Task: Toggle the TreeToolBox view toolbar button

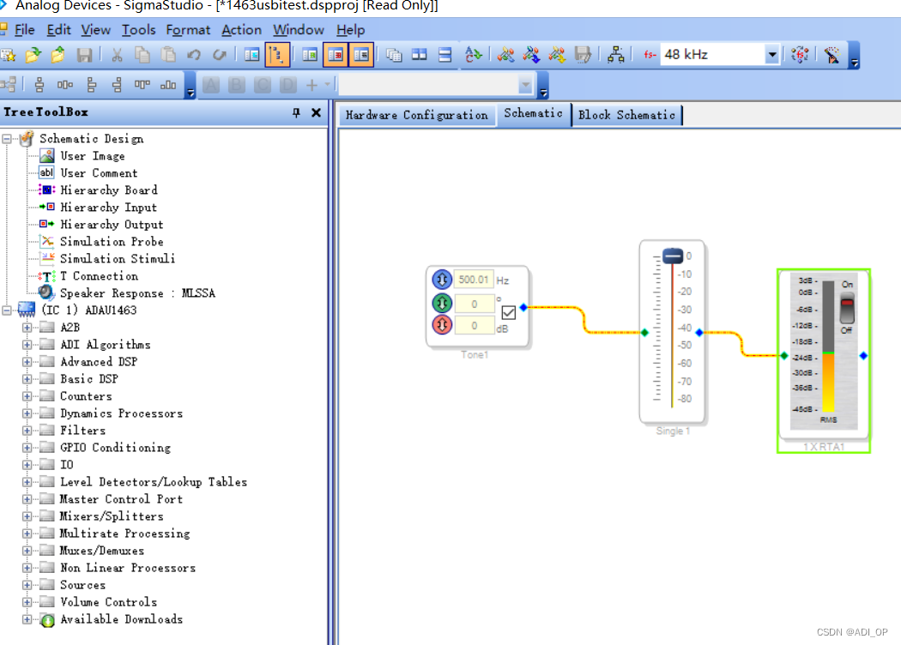Action: pos(251,55)
